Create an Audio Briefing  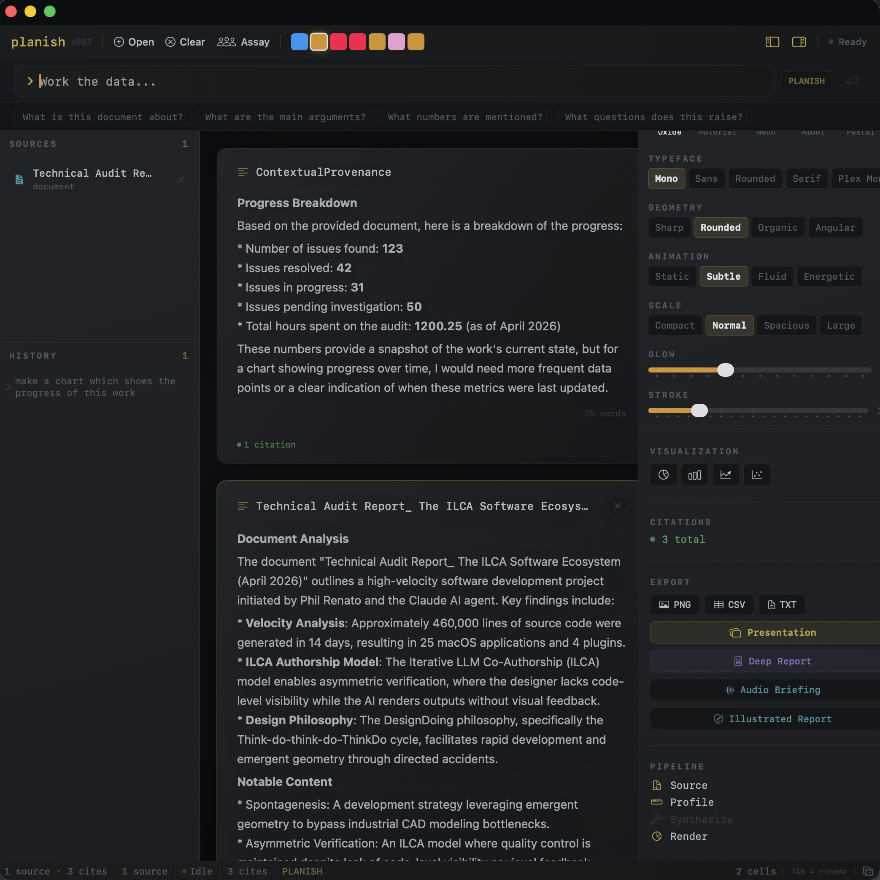tap(772, 690)
